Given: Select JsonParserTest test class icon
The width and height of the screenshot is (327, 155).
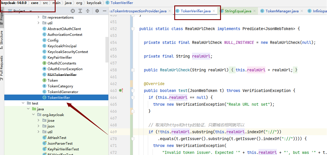Looking at the screenshot, I should (x=44, y=143).
